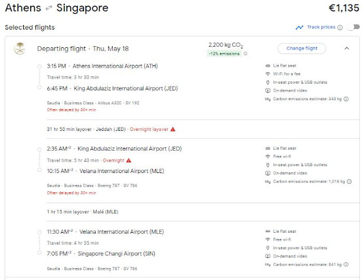Click '10:15 AM Velana International Airport (MLE)' arrival
This screenshot has width=364, height=280.
[105, 171]
